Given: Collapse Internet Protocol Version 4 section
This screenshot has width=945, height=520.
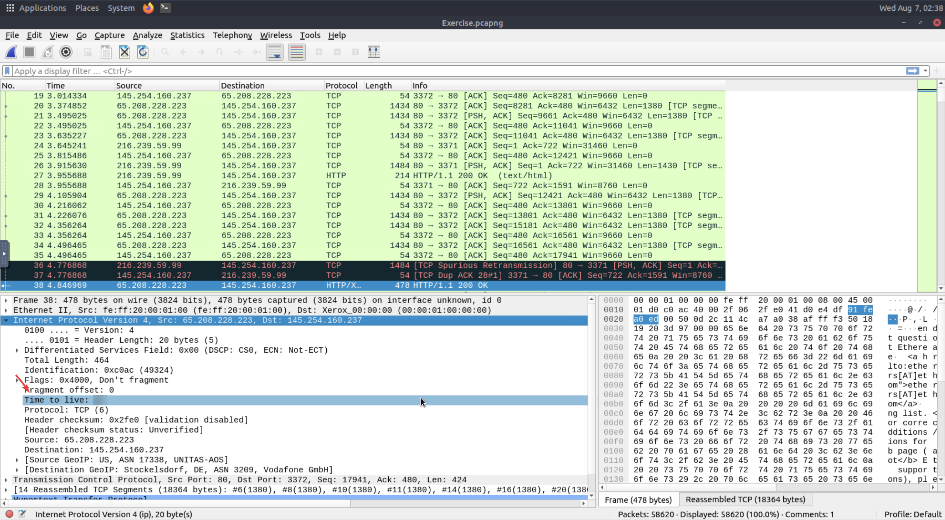Looking at the screenshot, I should pos(6,320).
